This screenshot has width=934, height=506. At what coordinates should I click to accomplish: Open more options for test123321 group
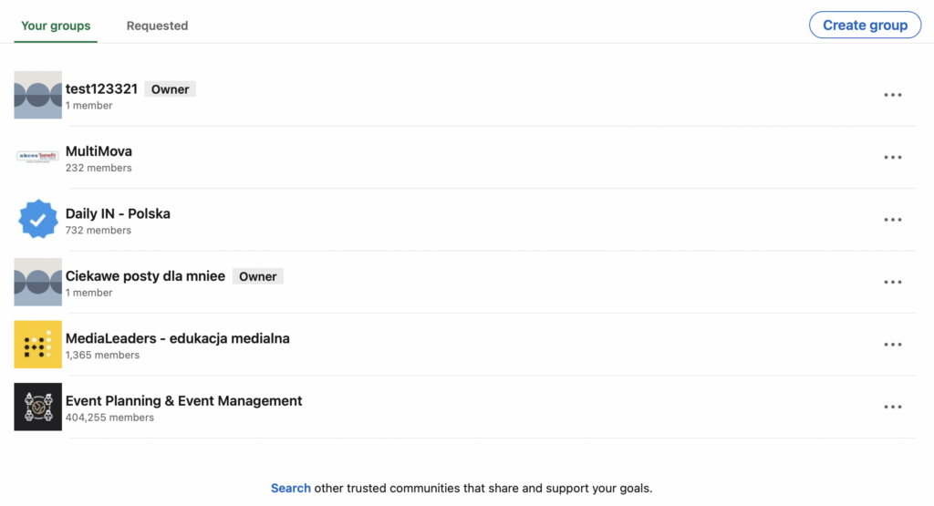pyautogui.click(x=892, y=95)
